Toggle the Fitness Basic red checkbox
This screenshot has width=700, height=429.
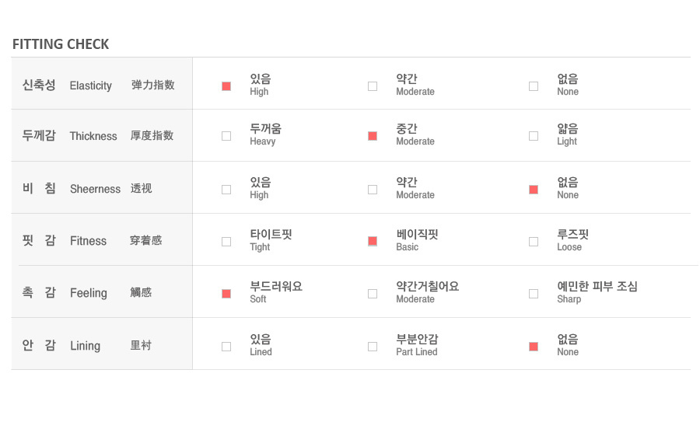373,241
